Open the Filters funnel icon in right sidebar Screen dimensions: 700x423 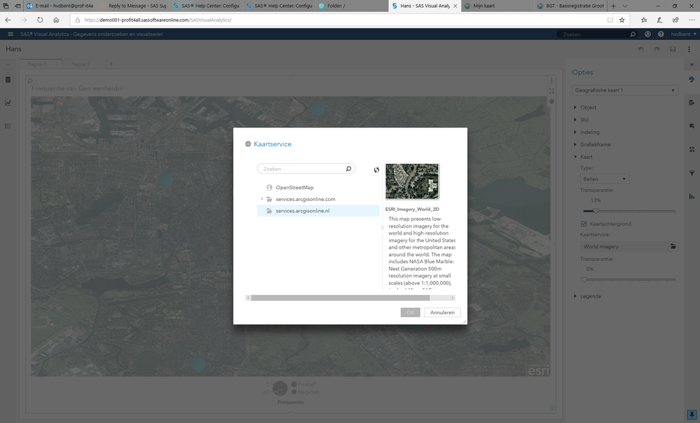(x=692, y=173)
